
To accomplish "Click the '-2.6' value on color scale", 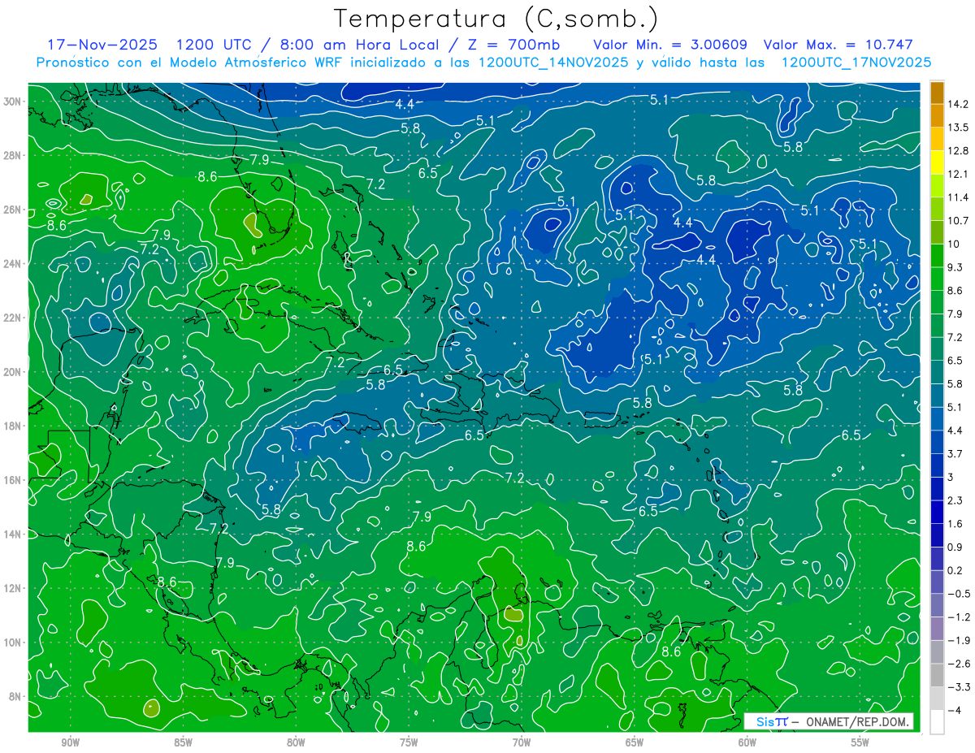I will click(x=960, y=664).
